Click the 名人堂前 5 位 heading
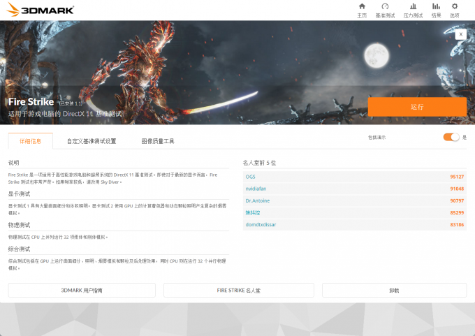475x336 pixels. (x=259, y=163)
